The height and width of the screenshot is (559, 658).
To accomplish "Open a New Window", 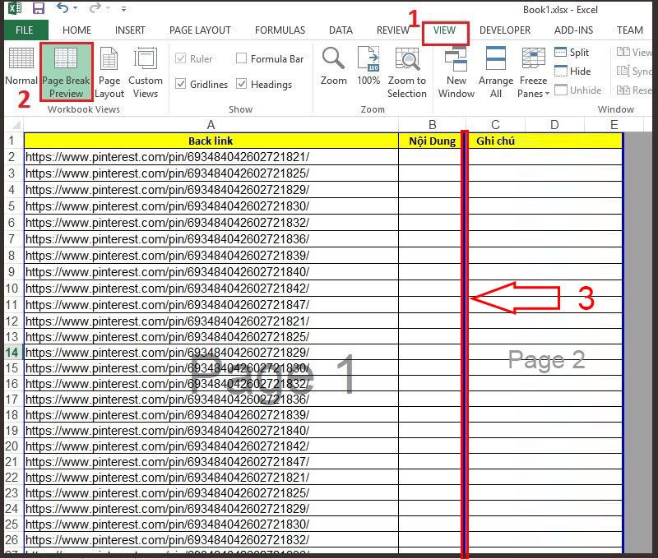I will (456, 72).
